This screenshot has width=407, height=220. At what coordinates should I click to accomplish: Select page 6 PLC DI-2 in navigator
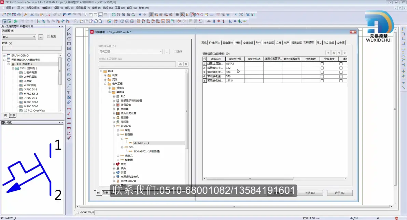(x=31, y=94)
